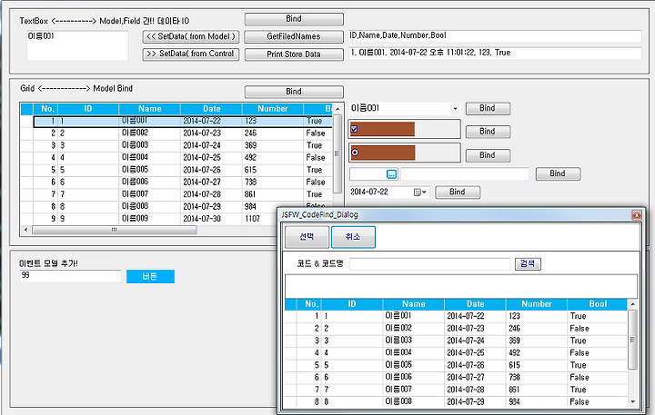Image resolution: width=655 pixels, height=415 pixels.
Task: Open the calendar icon of date picker
Action: point(417,193)
